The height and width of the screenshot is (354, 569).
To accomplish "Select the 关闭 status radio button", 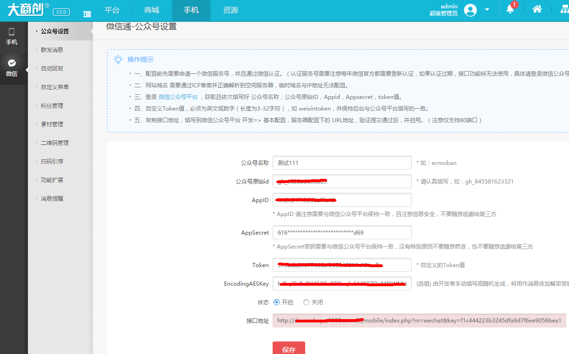I will click(306, 302).
